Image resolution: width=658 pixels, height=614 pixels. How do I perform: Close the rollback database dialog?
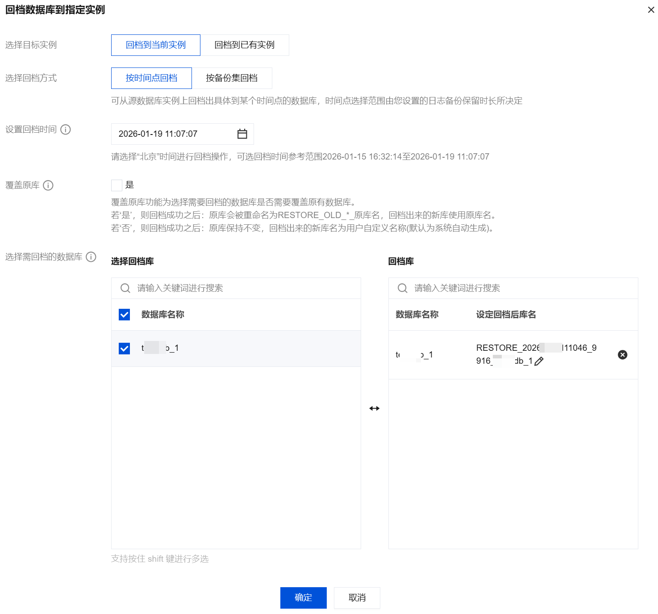coord(651,10)
